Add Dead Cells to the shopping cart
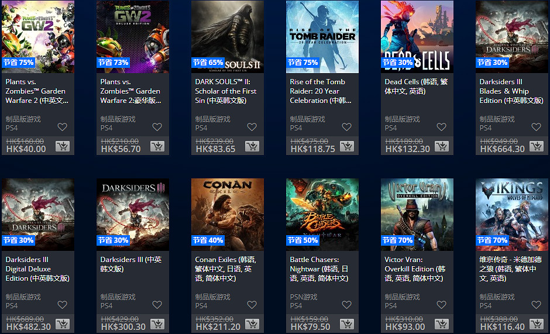The image size is (550, 334). [442, 146]
